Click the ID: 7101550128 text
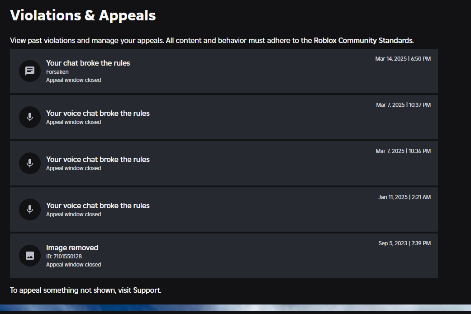 [x=64, y=256]
